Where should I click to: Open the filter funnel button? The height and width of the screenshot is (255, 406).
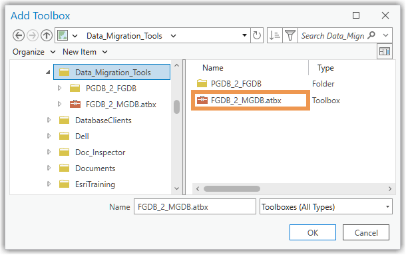click(x=290, y=35)
